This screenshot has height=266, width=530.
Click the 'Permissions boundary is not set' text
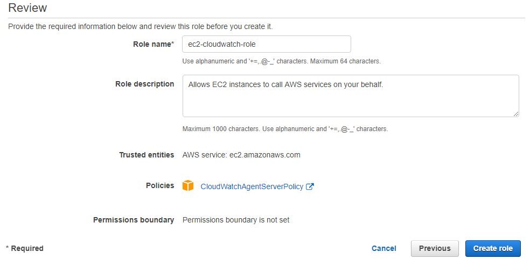[x=236, y=220]
